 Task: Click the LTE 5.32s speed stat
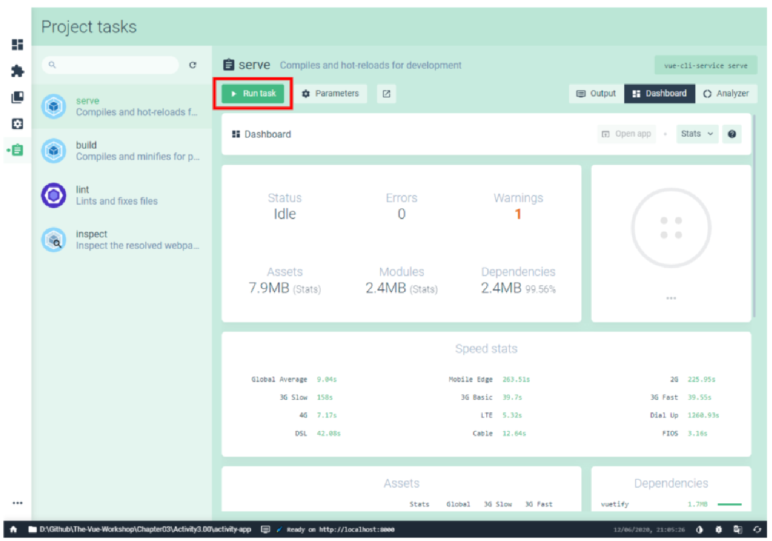(501, 416)
